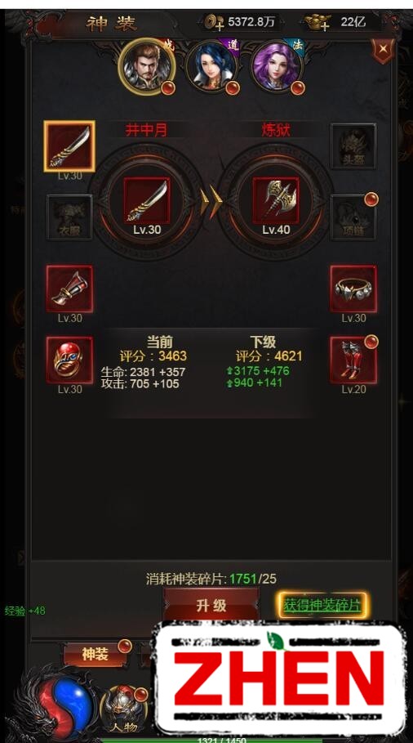Click the 井中月 current weapon preview
Image resolution: width=413 pixels, height=743 pixels.
pos(147,201)
